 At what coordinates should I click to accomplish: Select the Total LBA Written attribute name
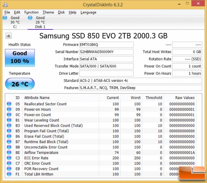pyautogui.click(x=39, y=174)
